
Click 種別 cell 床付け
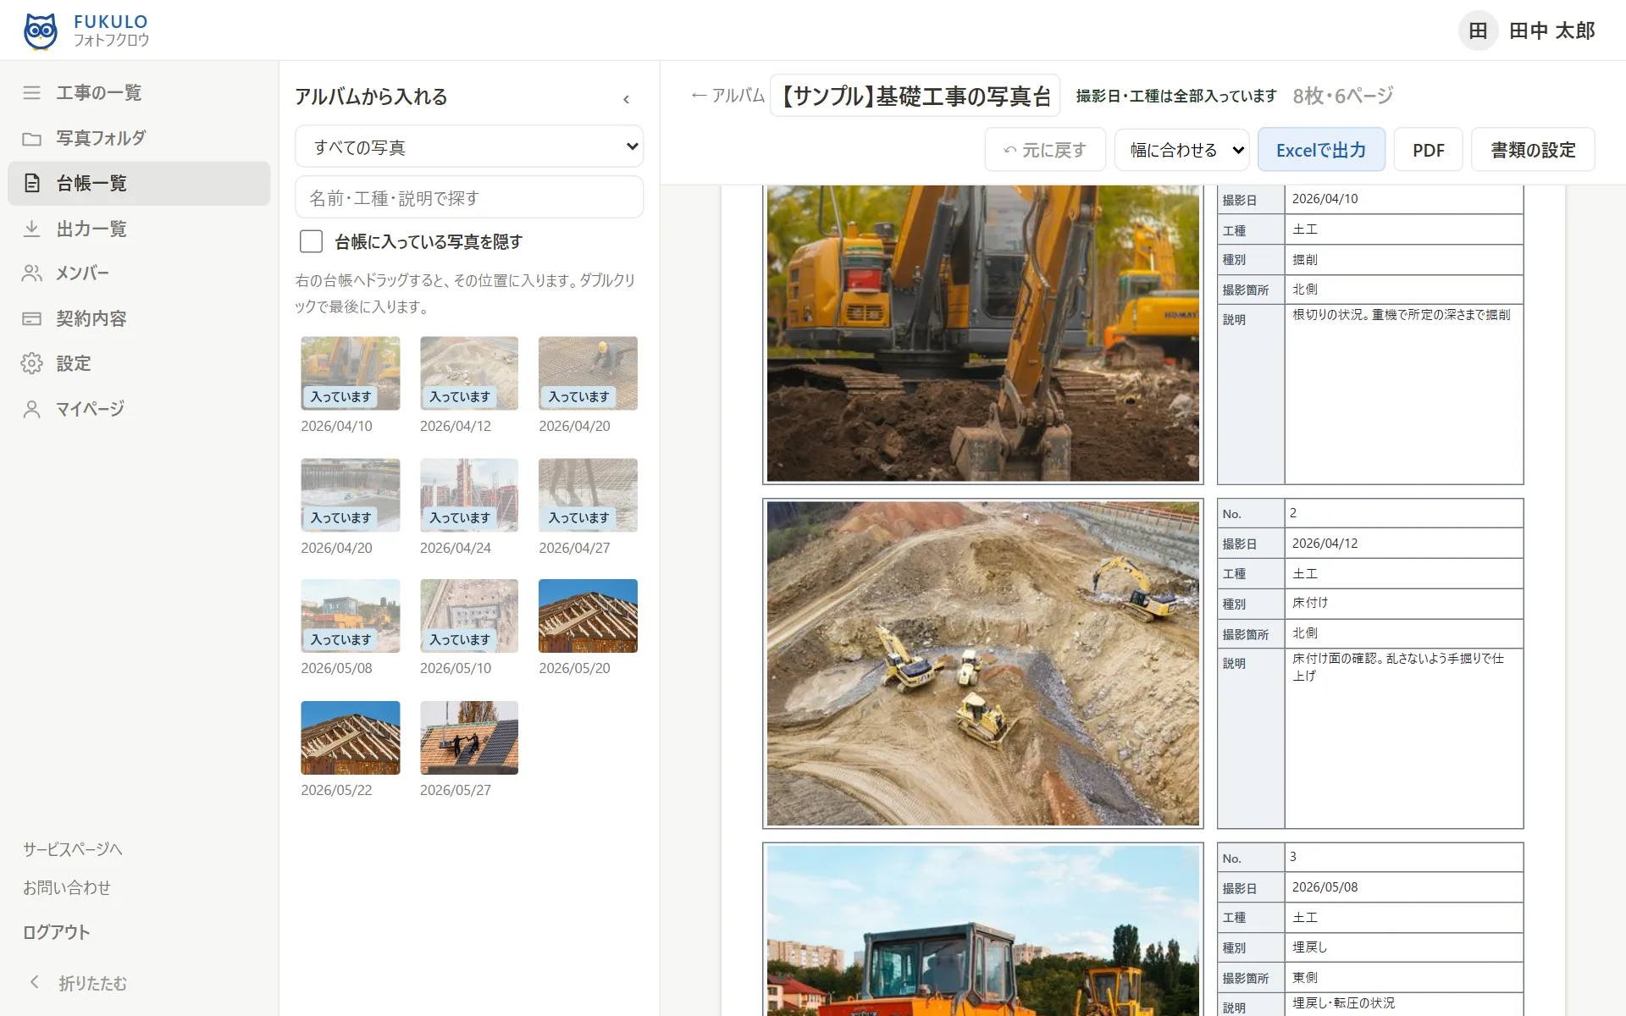coord(1403,603)
